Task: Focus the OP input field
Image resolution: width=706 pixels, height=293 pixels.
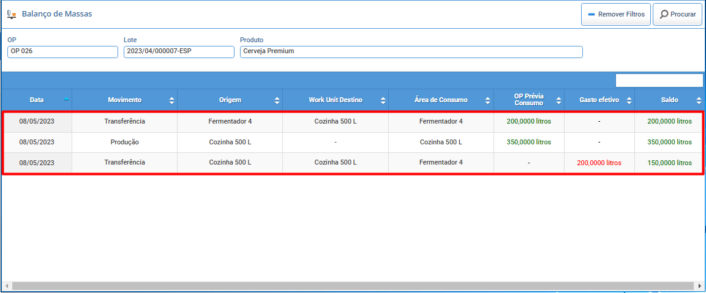Action: tap(62, 52)
